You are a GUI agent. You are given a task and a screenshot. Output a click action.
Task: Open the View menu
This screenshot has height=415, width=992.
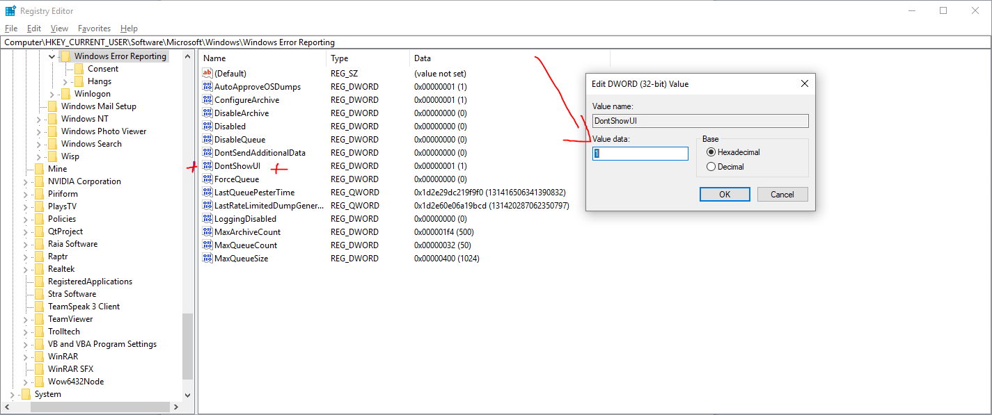pyautogui.click(x=60, y=29)
